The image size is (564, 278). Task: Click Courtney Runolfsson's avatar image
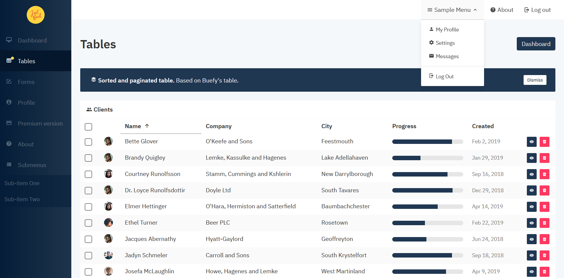pyautogui.click(x=108, y=174)
